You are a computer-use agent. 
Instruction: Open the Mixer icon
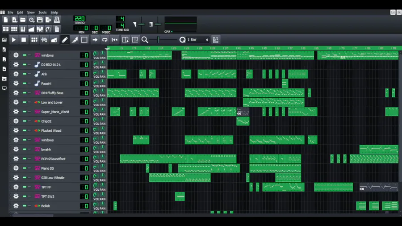pos(40,29)
